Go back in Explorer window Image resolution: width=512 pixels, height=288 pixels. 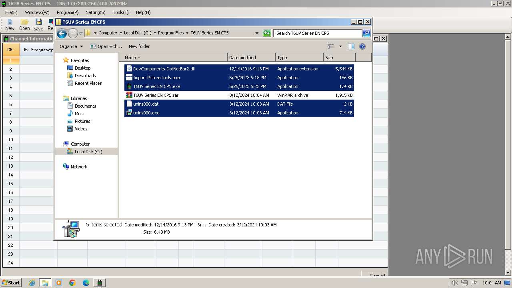[x=62, y=33]
